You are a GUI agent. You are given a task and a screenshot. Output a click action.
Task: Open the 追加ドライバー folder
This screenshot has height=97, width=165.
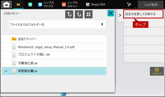54,39
